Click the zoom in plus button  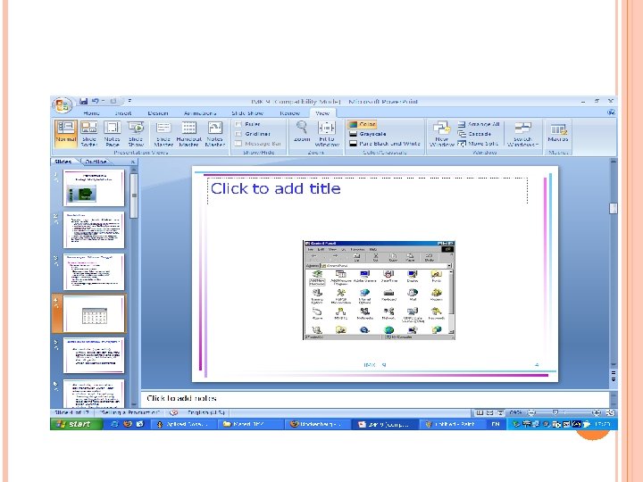pyautogui.click(x=597, y=412)
